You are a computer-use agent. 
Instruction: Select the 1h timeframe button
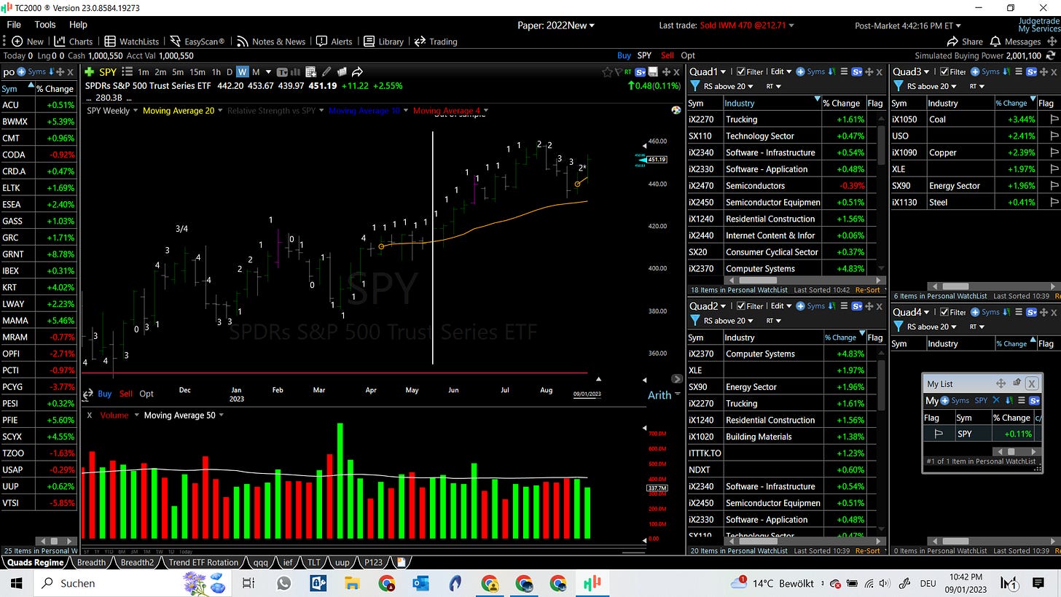tap(216, 71)
